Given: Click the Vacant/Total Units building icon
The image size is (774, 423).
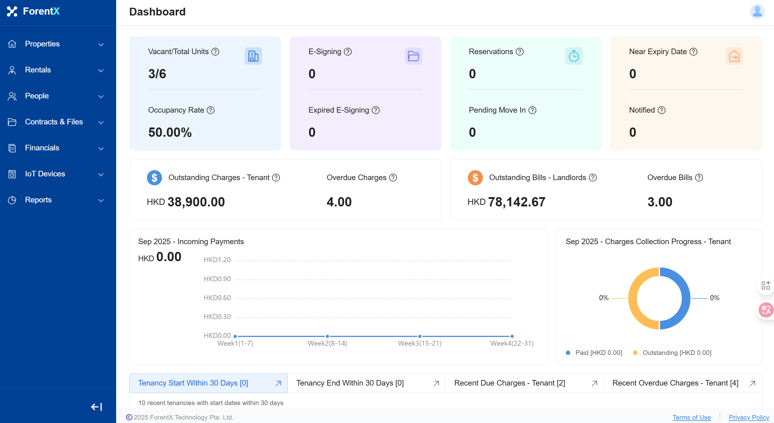Looking at the screenshot, I should 253,56.
